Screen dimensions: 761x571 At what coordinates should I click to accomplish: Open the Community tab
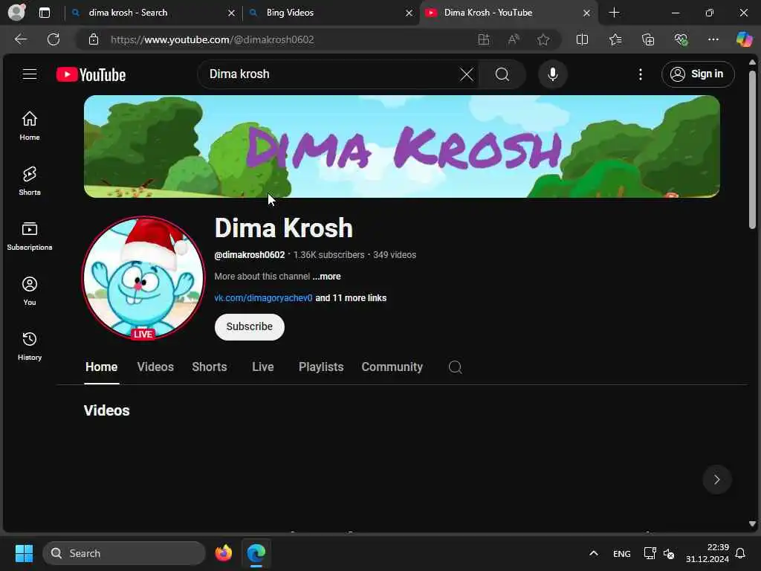pyautogui.click(x=392, y=367)
